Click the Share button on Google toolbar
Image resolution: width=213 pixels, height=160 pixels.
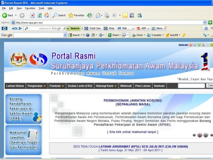[114, 35]
